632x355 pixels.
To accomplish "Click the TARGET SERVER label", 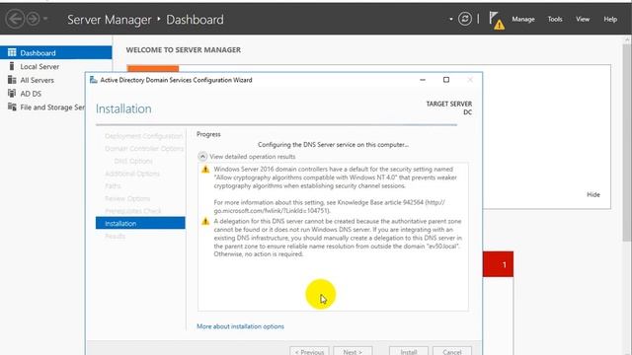I will pos(449,104).
